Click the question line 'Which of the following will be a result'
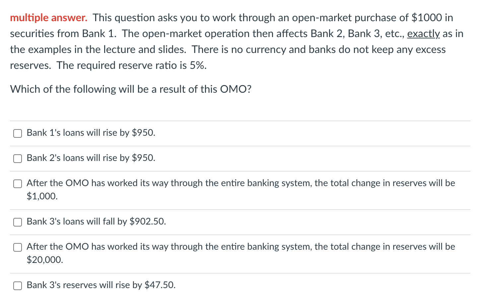Image resolution: width=477 pixels, height=302 pixels. [x=130, y=89]
